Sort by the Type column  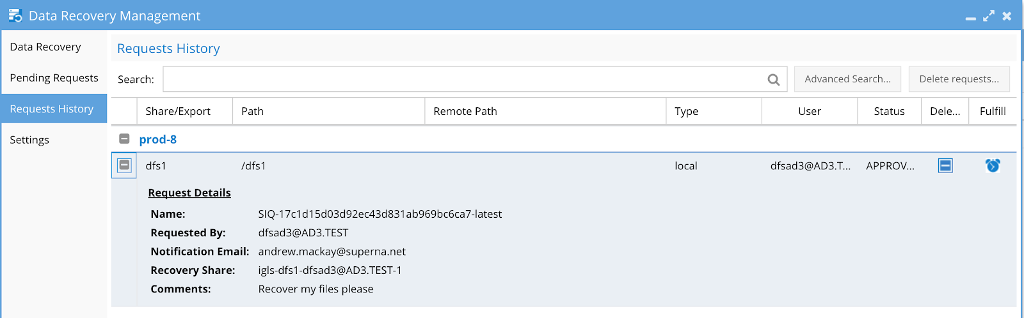pyautogui.click(x=714, y=111)
